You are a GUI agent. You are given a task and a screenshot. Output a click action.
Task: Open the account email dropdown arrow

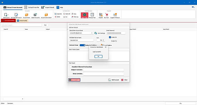(92, 33)
